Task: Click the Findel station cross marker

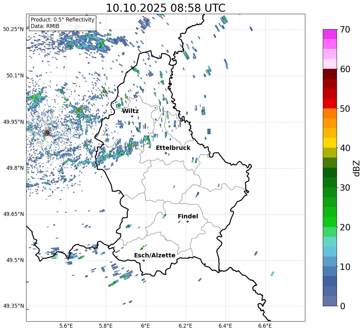Action: point(188,222)
